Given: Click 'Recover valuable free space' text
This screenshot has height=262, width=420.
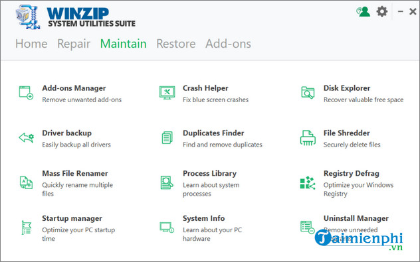Looking at the screenshot, I should pos(364,99).
